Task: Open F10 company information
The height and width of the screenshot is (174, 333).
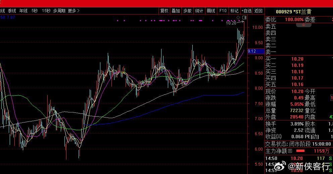Action: [223, 11]
